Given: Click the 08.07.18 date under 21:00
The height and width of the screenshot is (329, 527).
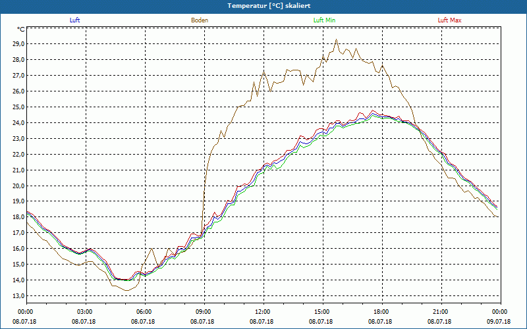Looking at the screenshot, I should pyautogui.click(x=439, y=321).
